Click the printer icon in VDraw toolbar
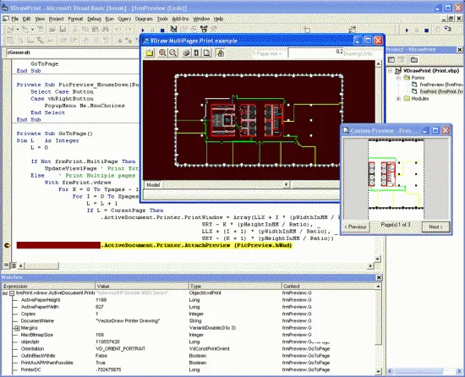Image resolution: width=465 pixels, height=377 pixels. [x=186, y=53]
